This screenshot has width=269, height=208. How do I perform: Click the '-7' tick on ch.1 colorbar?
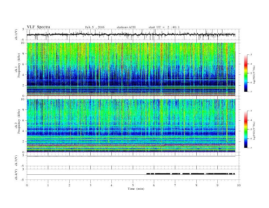pyautogui.click(x=251, y=92)
